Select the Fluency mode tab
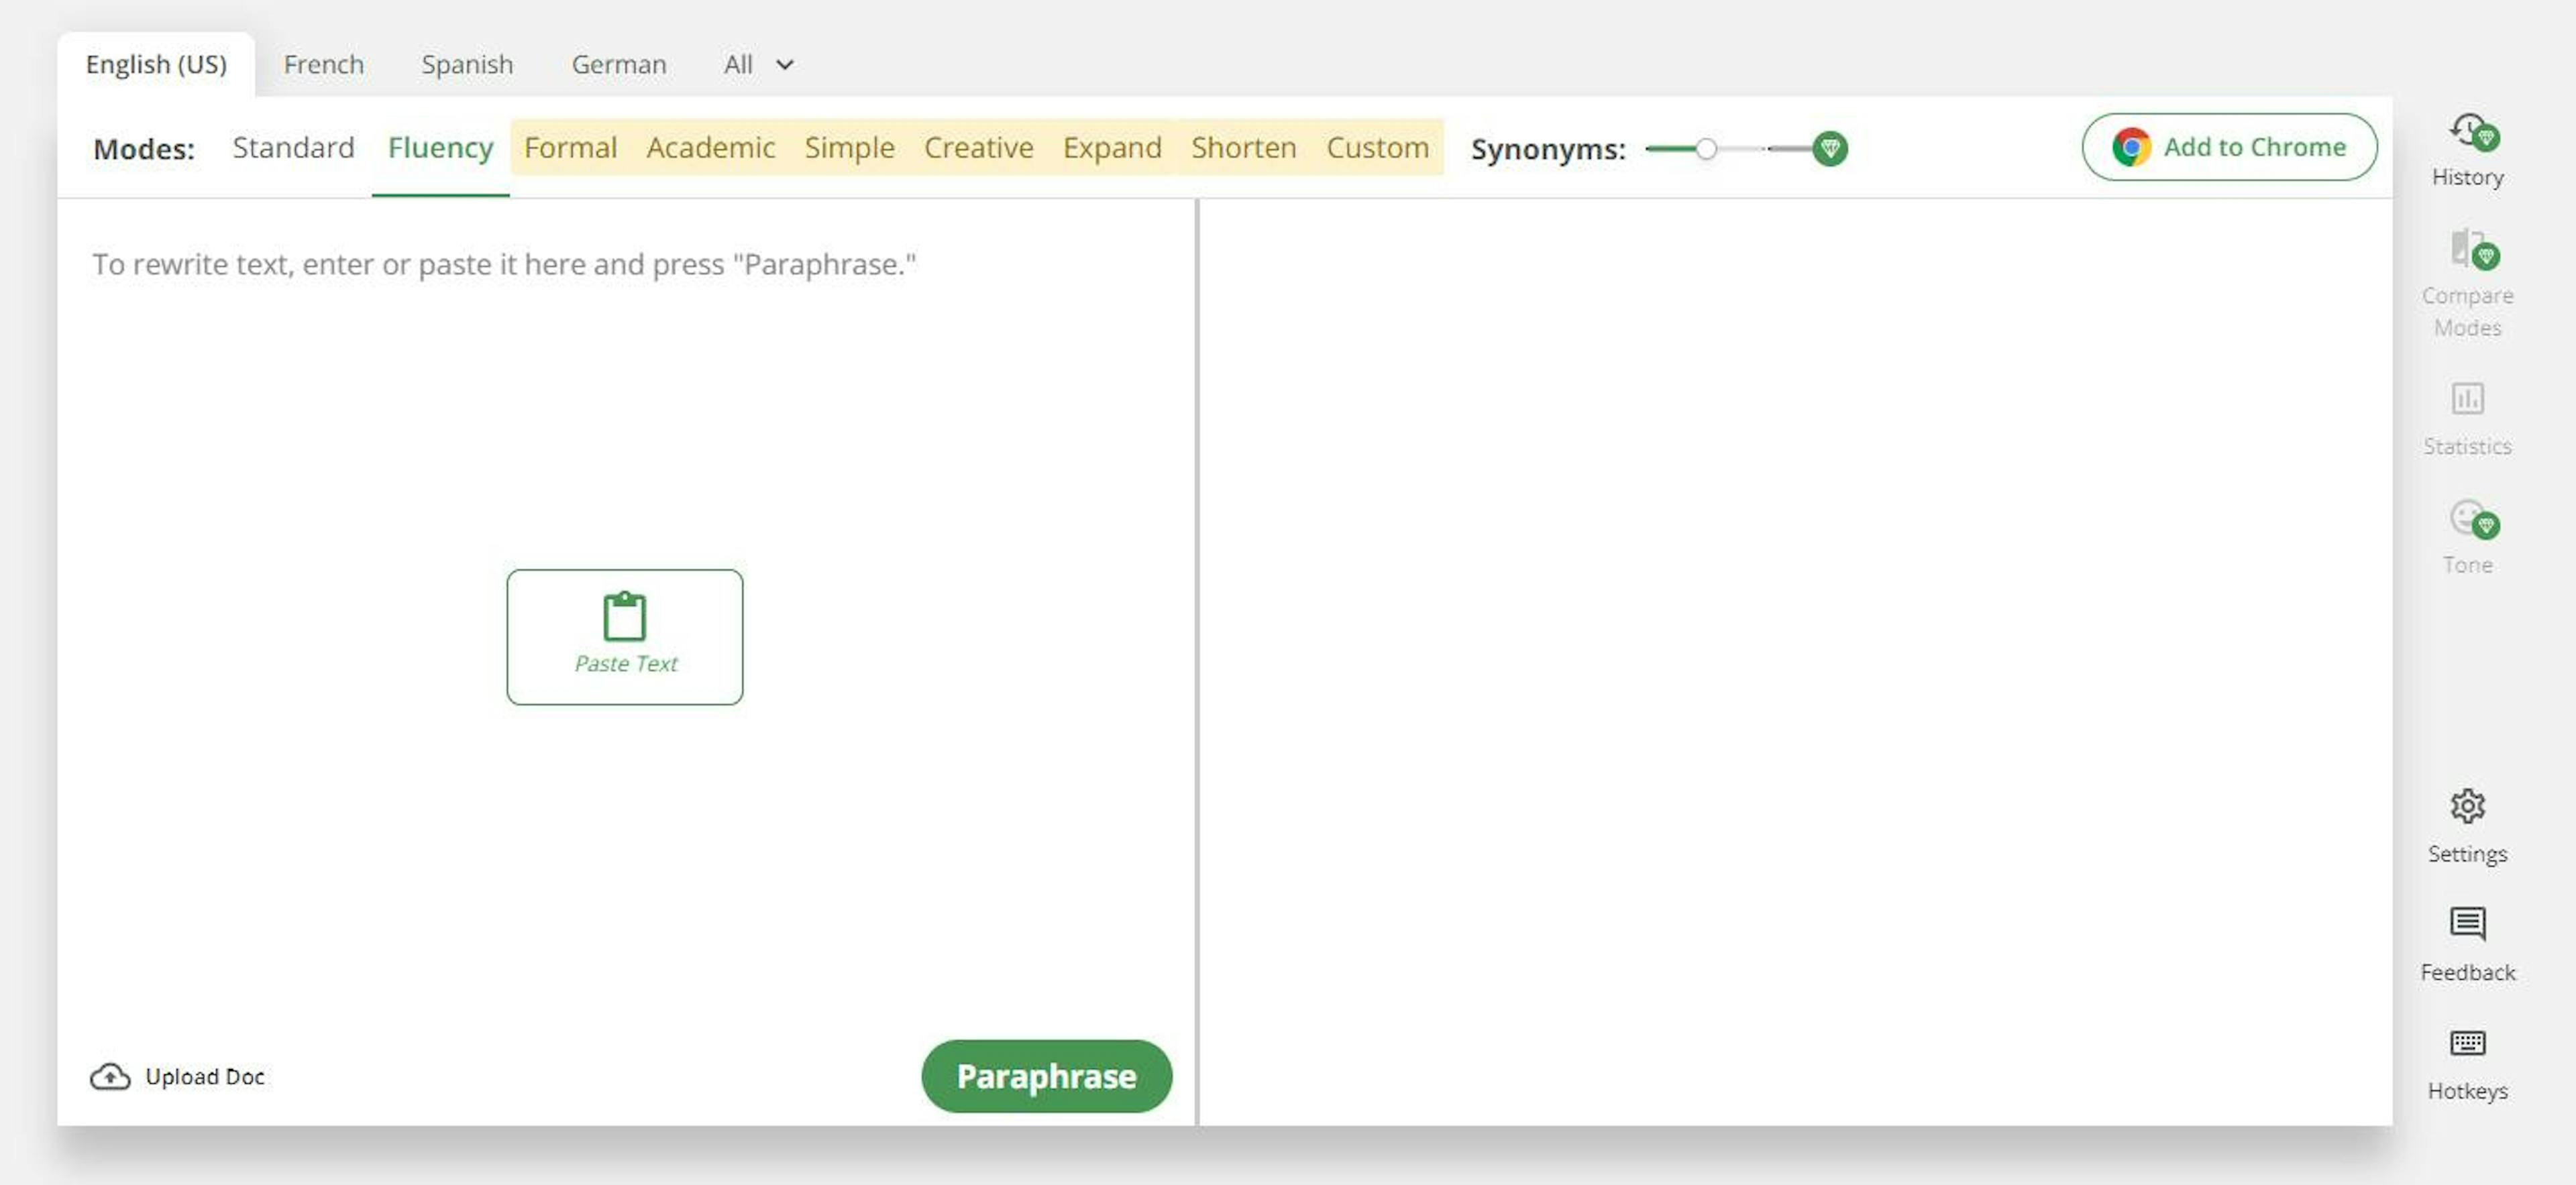Image resolution: width=2576 pixels, height=1185 pixels. [x=440, y=146]
